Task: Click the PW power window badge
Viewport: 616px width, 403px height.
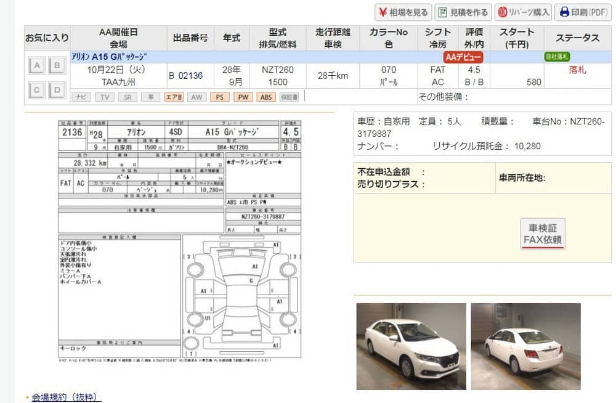Action: [x=243, y=97]
